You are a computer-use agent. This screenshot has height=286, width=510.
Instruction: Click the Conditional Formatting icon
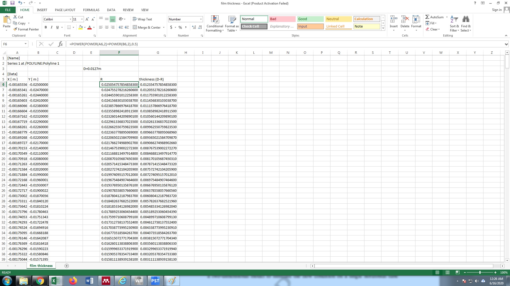tap(215, 20)
